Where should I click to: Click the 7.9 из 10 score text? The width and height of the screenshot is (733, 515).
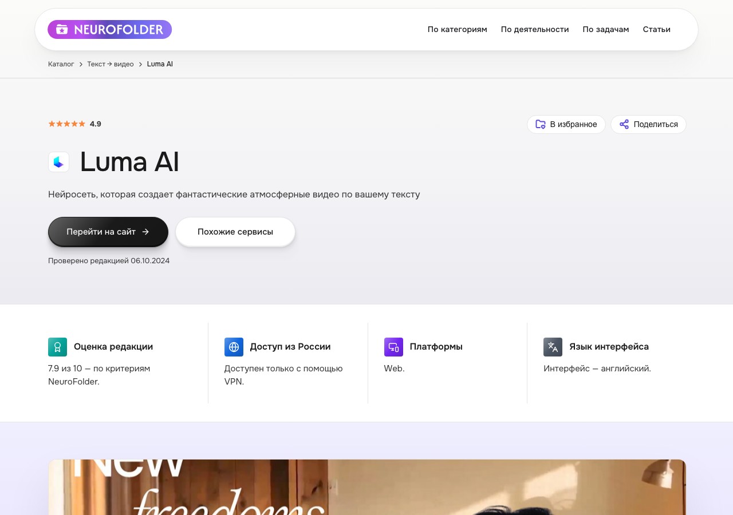click(99, 375)
